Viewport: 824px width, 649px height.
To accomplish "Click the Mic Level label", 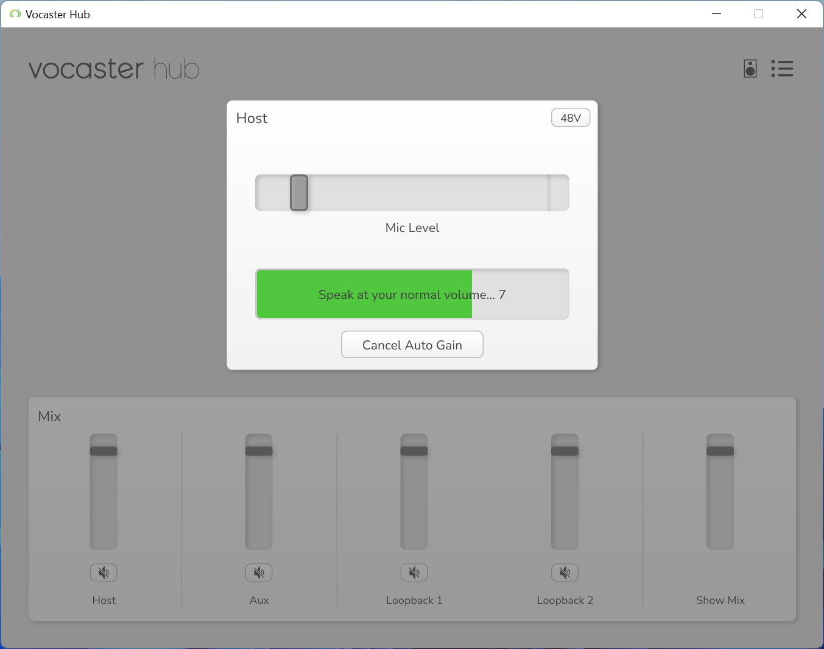I will 412,228.
